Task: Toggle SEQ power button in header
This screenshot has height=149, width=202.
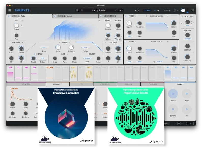Action: tap(165, 10)
